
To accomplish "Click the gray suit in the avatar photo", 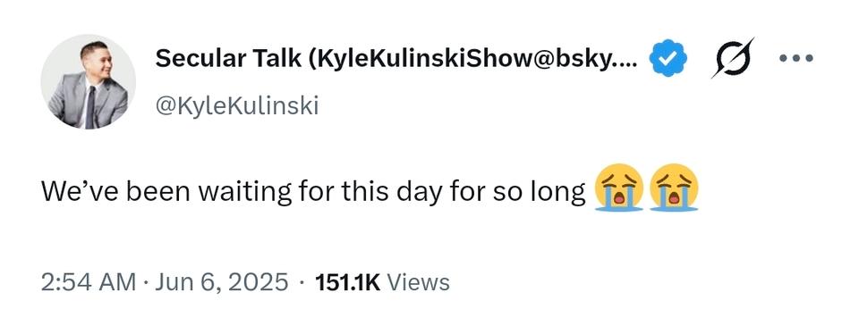I will point(88,104).
